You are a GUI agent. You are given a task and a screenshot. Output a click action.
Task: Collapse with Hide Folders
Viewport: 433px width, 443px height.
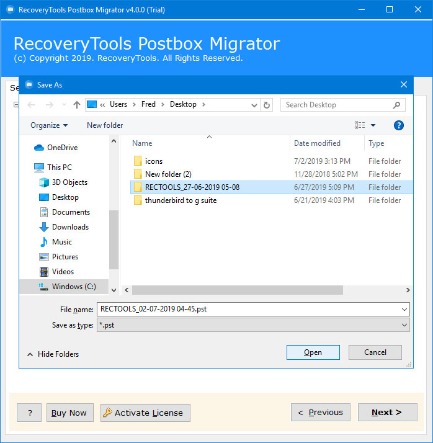53,354
